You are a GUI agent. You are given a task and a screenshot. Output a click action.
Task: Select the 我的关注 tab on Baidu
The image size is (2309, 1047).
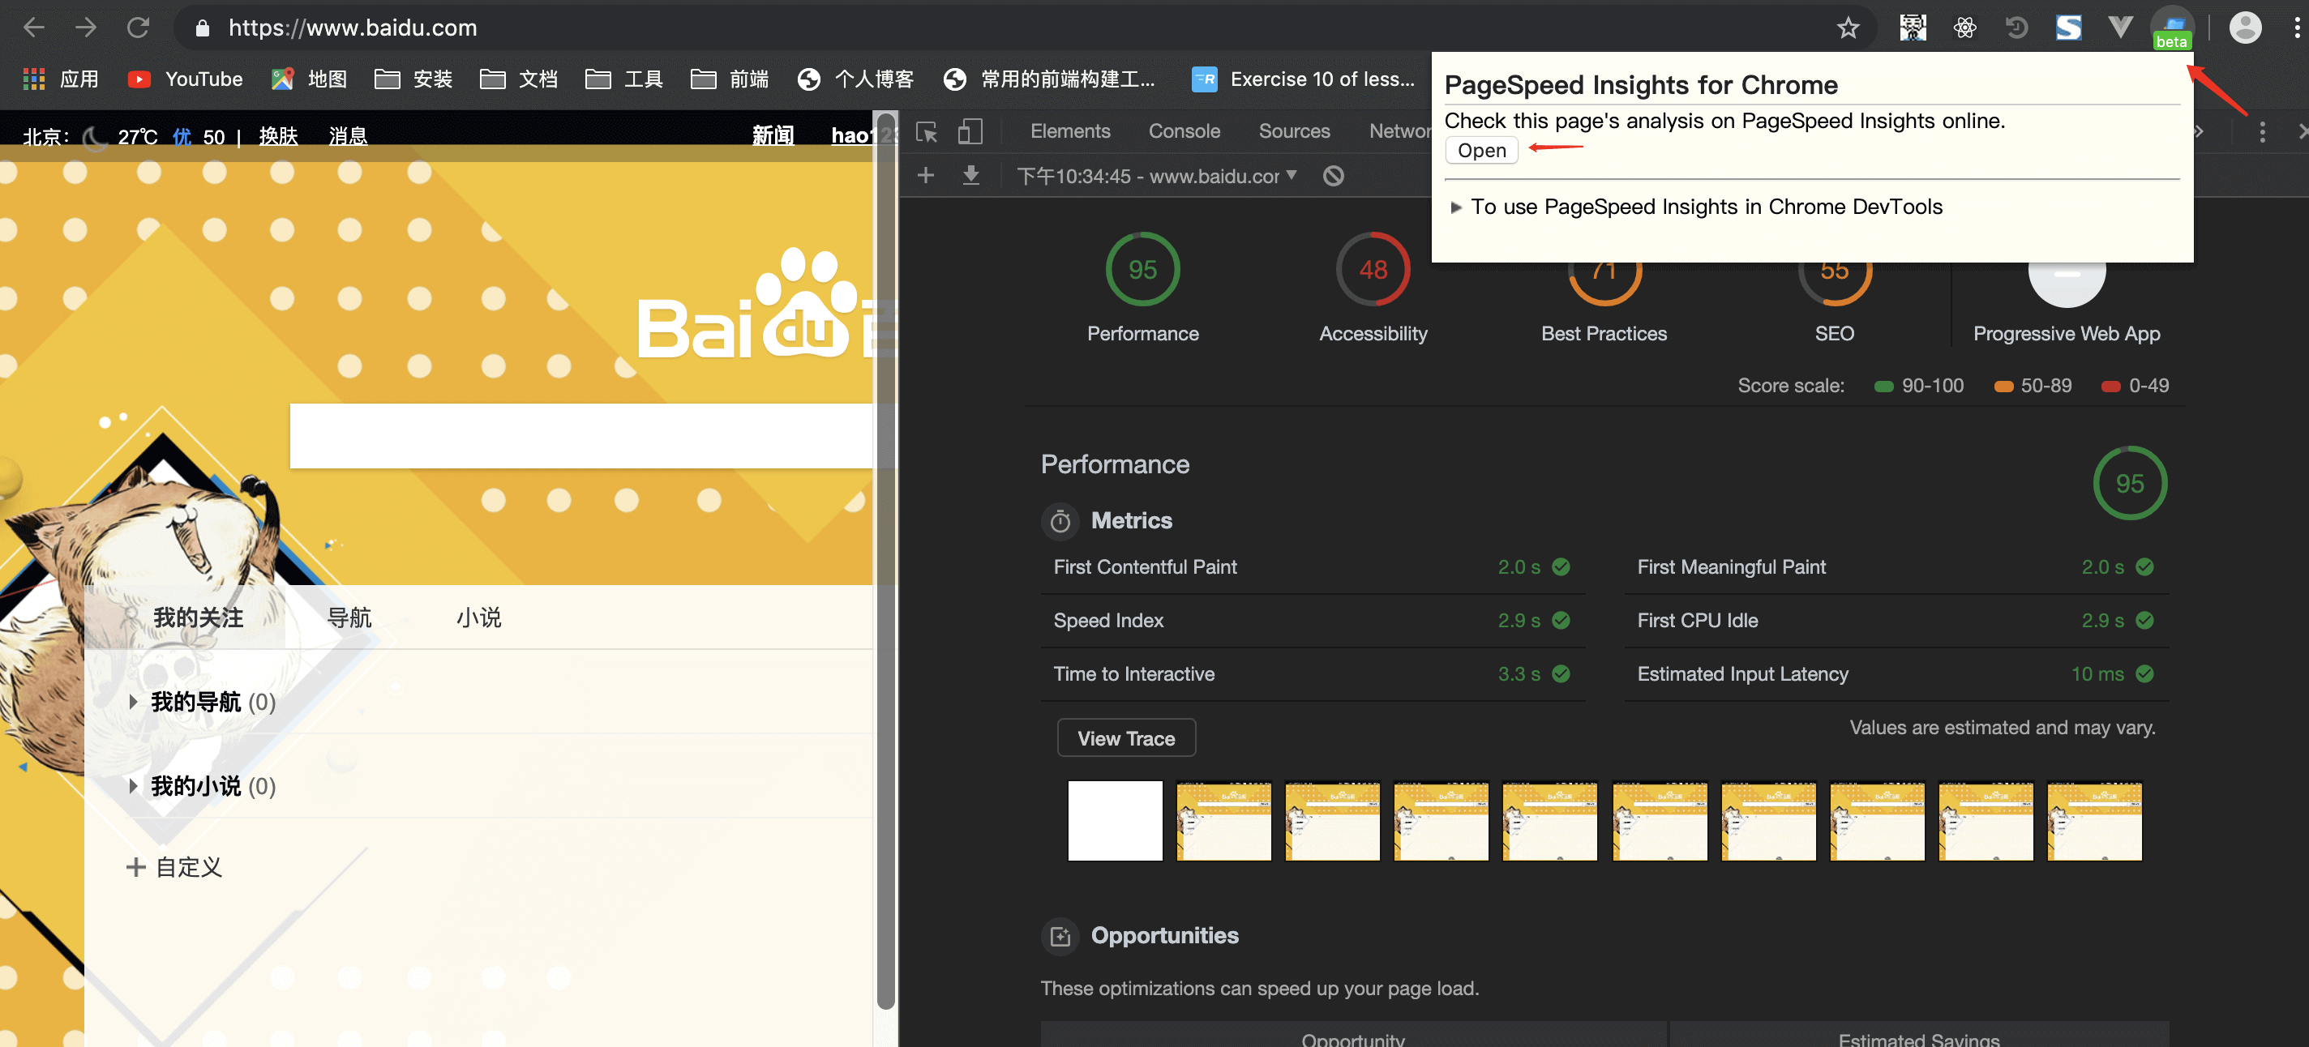197,617
